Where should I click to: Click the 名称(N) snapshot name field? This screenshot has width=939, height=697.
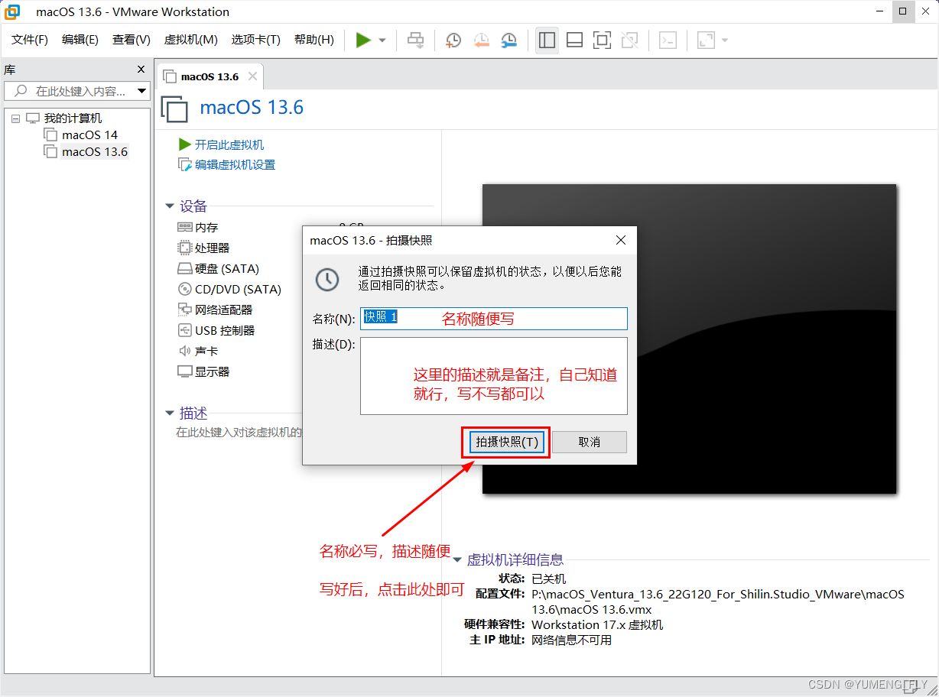(494, 318)
